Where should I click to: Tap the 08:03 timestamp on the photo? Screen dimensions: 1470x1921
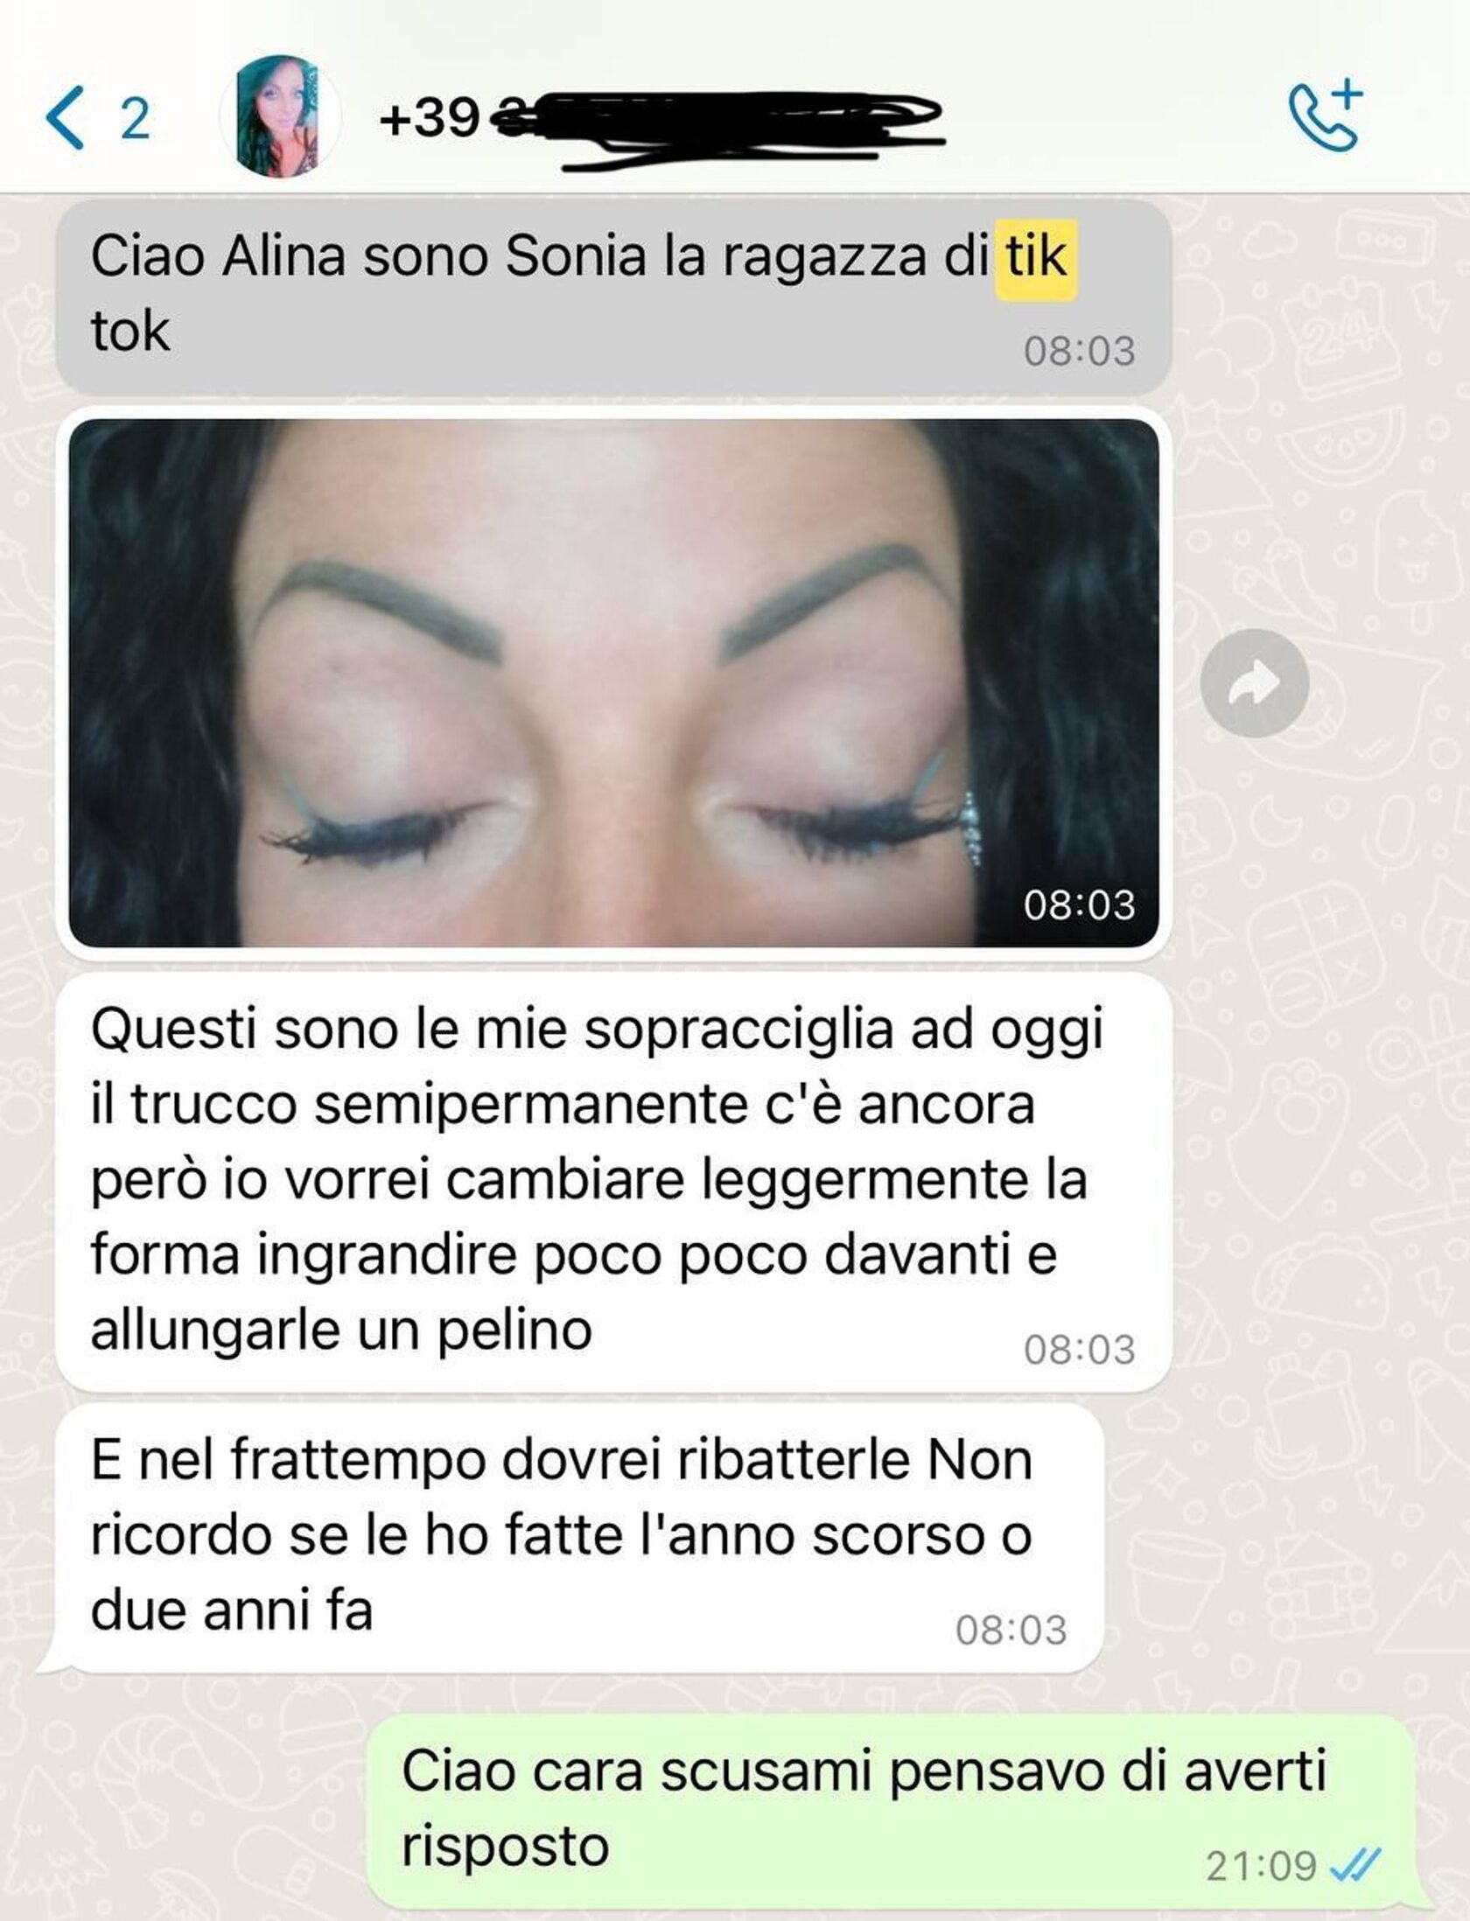point(1079,905)
